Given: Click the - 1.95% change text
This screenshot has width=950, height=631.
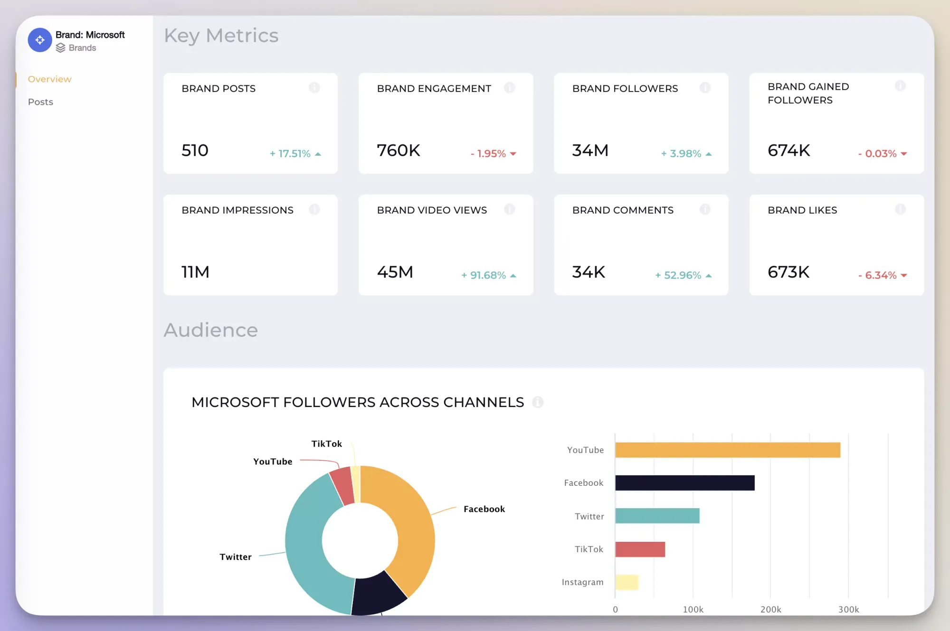Looking at the screenshot, I should coord(488,154).
